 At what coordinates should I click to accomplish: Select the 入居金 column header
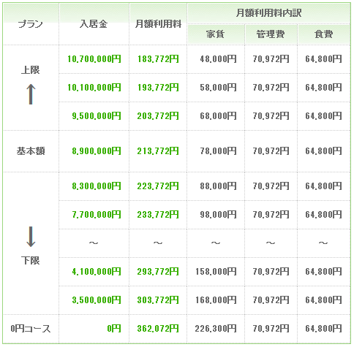click(x=94, y=24)
